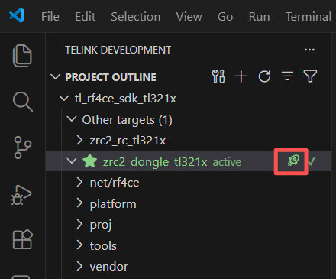Select the vendor folder label
The image size is (336, 279).
coord(108,267)
